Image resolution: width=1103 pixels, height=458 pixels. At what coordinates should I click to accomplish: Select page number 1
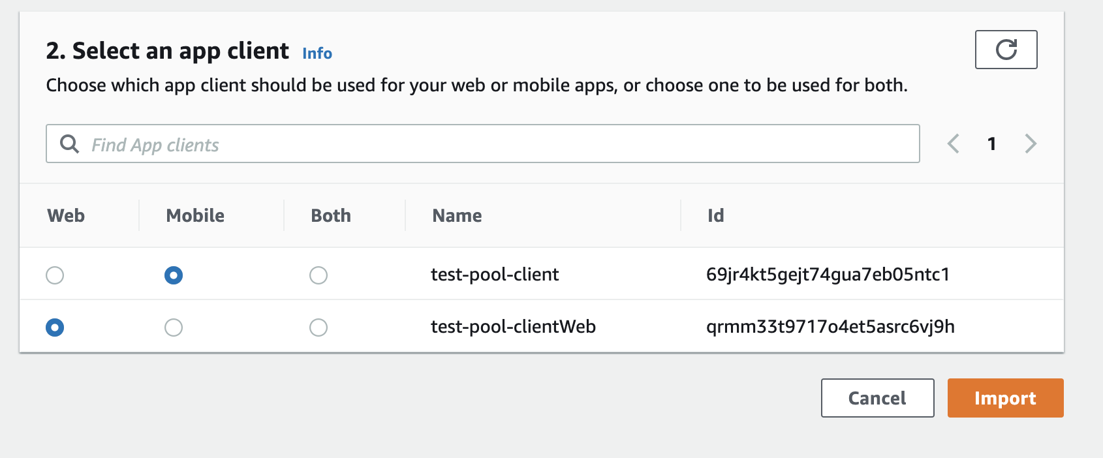coord(991,144)
